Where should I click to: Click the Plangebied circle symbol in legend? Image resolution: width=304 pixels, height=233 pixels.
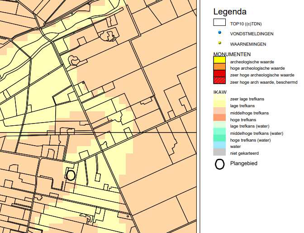pos(220,164)
